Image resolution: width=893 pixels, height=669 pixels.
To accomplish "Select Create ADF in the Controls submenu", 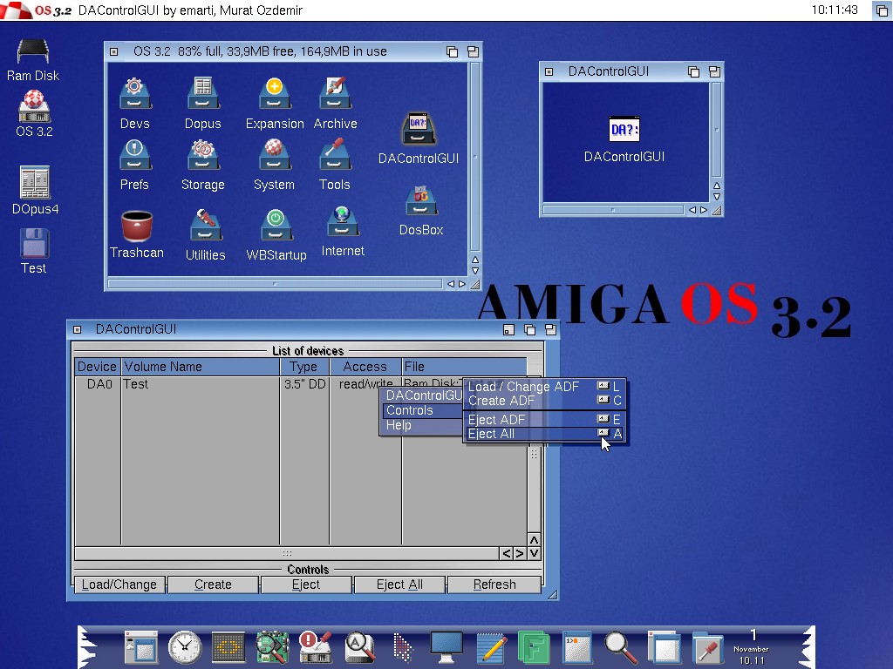I will tap(501, 401).
